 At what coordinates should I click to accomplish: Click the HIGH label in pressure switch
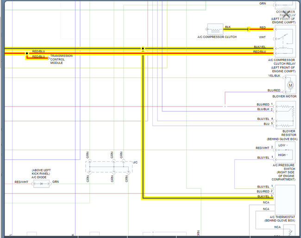(282, 155)
